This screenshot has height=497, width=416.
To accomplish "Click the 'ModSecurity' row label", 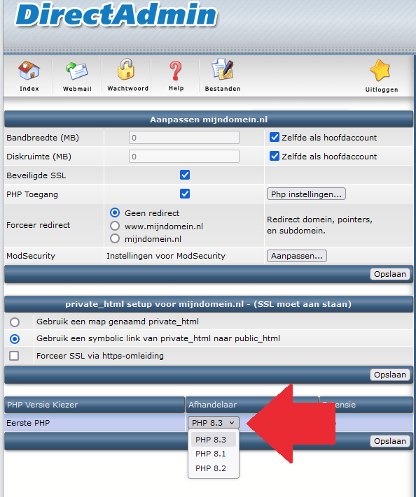I will coord(31,256).
